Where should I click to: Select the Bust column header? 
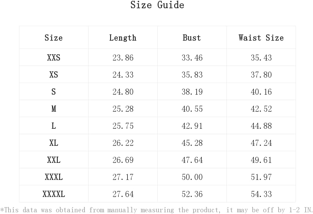(192, 38)
